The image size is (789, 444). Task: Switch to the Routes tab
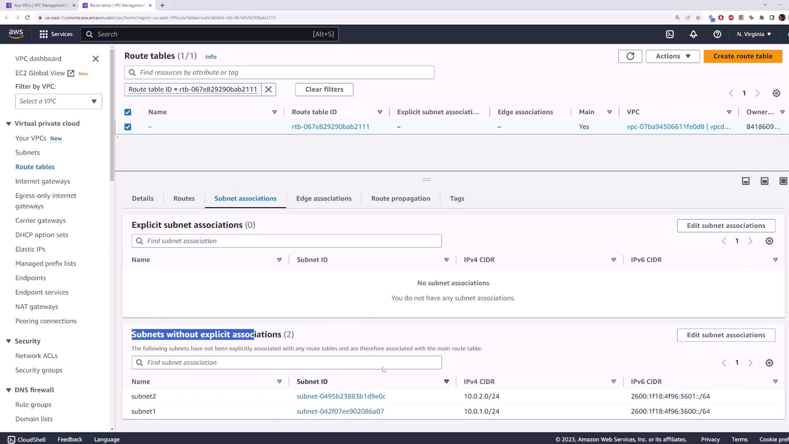coord(184,199)
